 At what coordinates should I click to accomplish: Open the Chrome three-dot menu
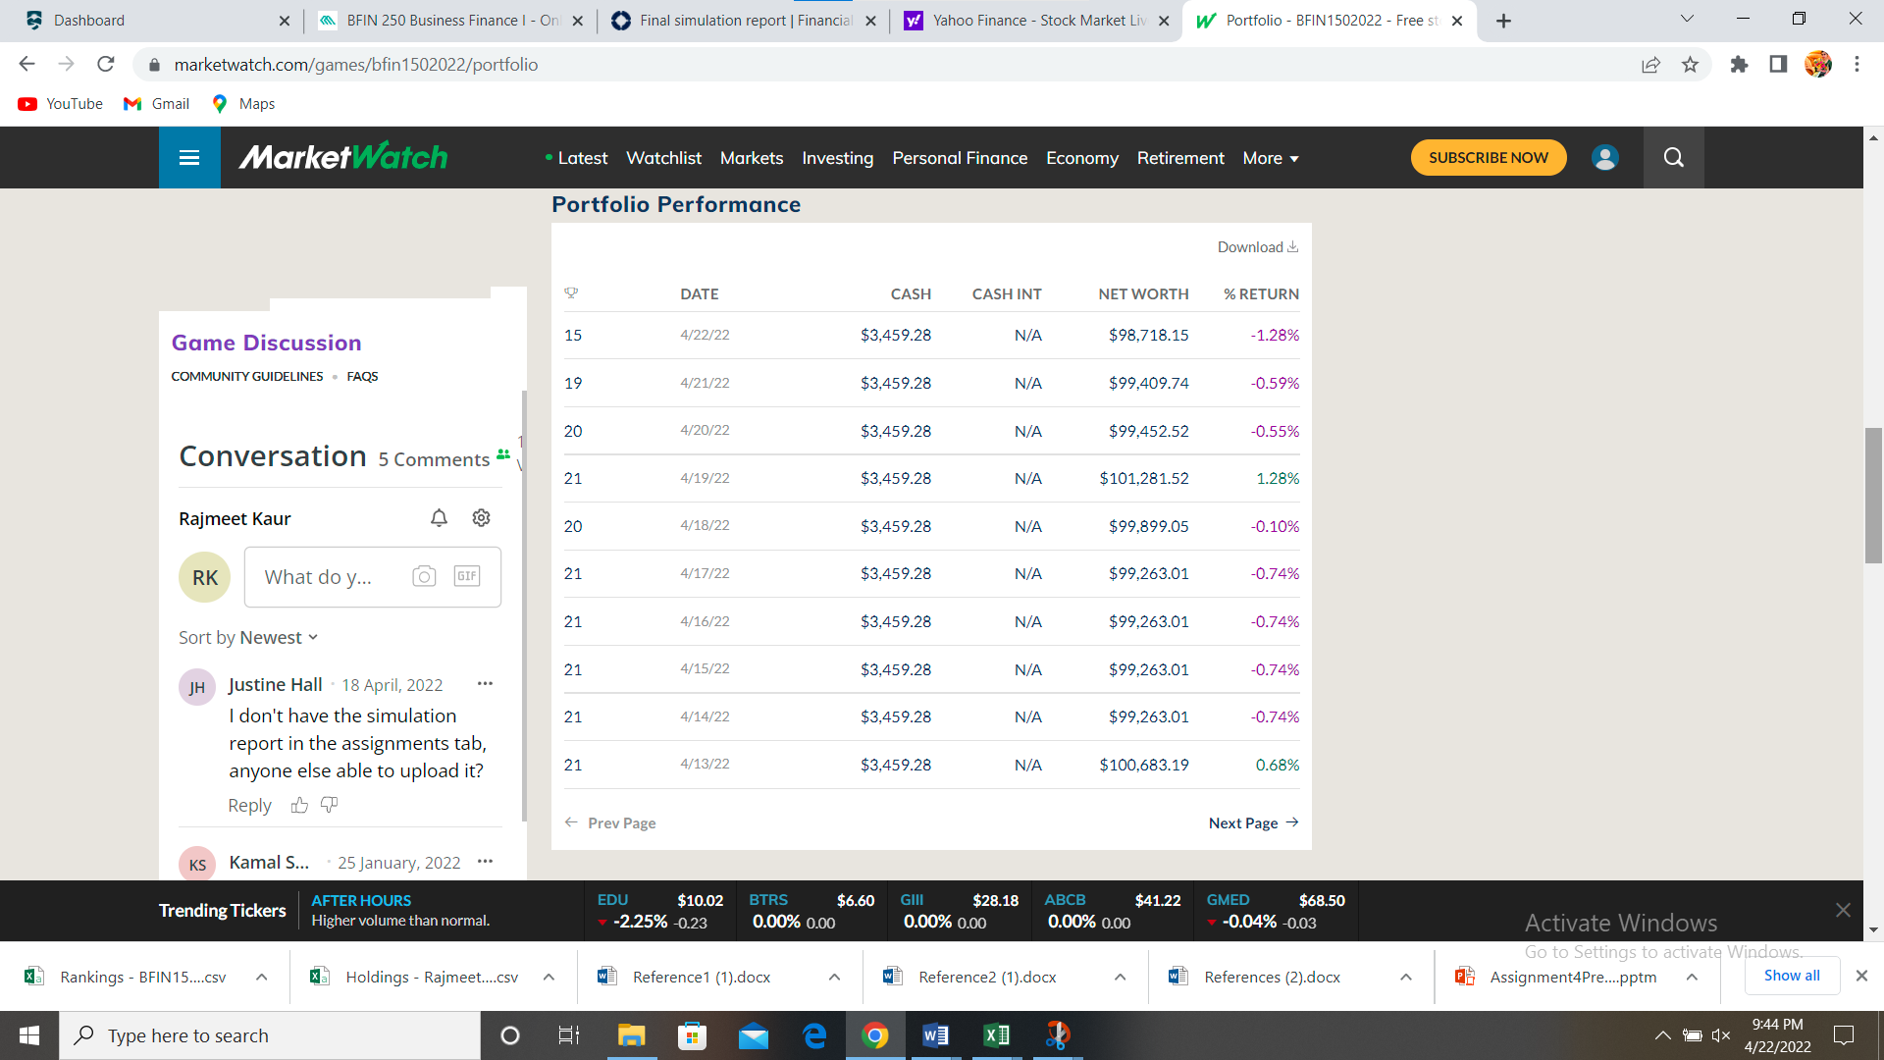1857,65
